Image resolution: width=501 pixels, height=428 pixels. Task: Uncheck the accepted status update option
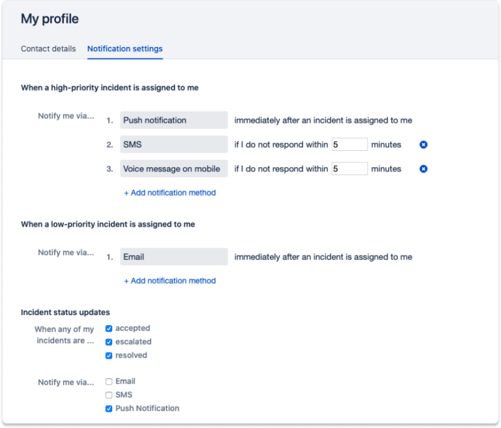pyautogui.click(x=109, y=328)
